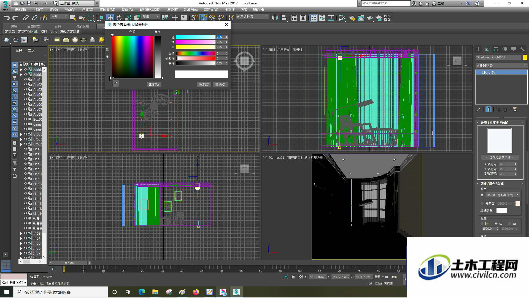The image size is (529, 298).
Task: Expand the first 3ddd tree node
Action: [21, 70]
